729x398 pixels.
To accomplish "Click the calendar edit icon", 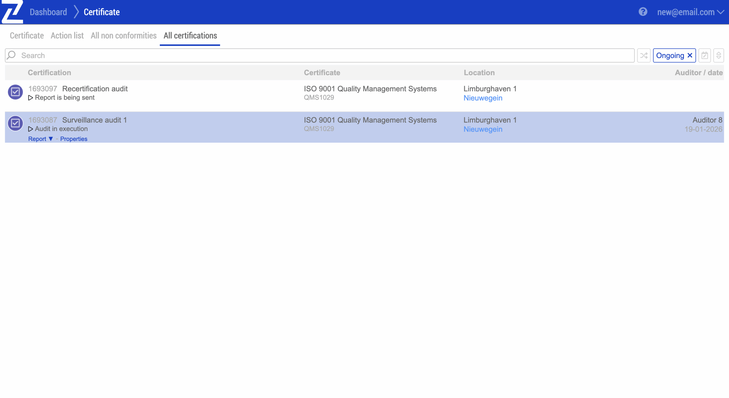I will 705,56.
